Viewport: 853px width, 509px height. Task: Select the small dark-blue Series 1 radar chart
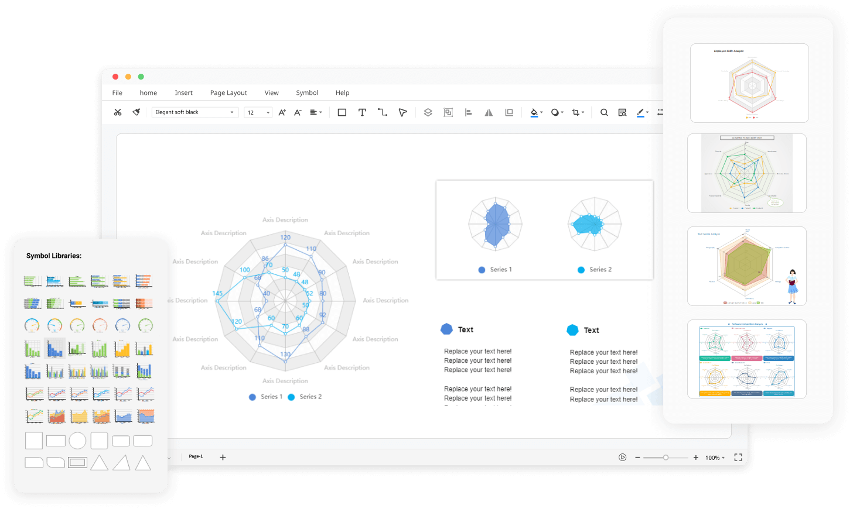point(496,224)
